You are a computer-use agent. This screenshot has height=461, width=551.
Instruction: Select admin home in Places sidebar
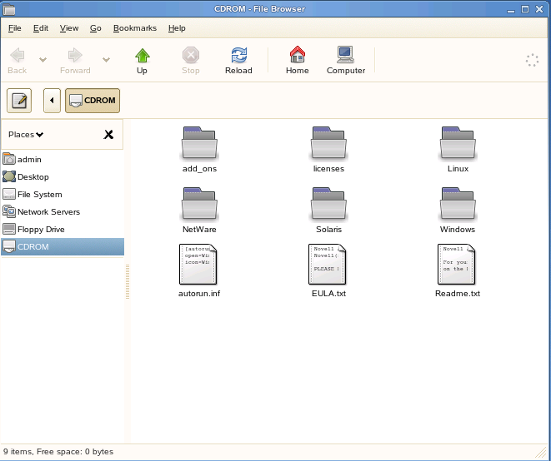pyautogui.click(x=63, y=159)
